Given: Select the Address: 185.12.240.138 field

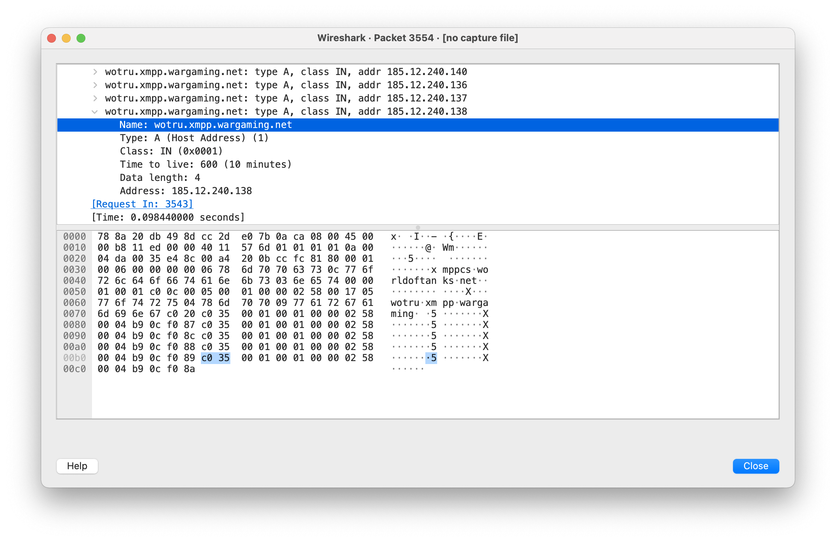Looking at the screenshot, I should click(x=186, y=191).
